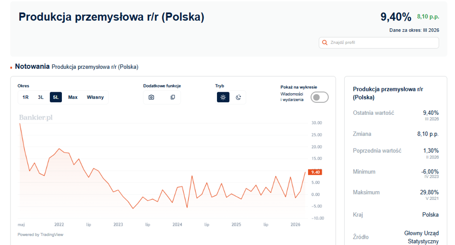The image size is (455, 245).
Task: Click the IV 2023 minimum date
Action: click(x=431, y=176)
